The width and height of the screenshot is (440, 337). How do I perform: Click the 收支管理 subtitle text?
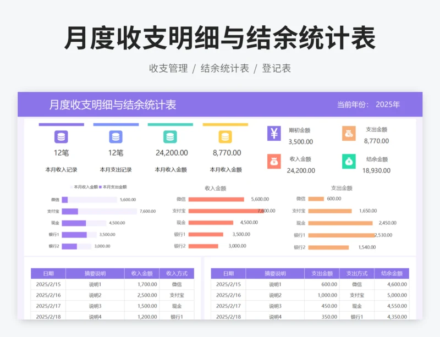click(168, 68)
